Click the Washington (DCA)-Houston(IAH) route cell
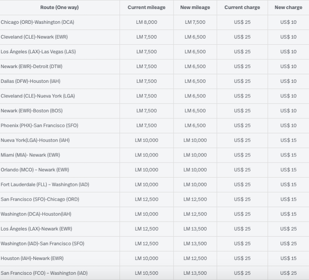This screenshot has height=280, width=309. click(x=36, y=214)
